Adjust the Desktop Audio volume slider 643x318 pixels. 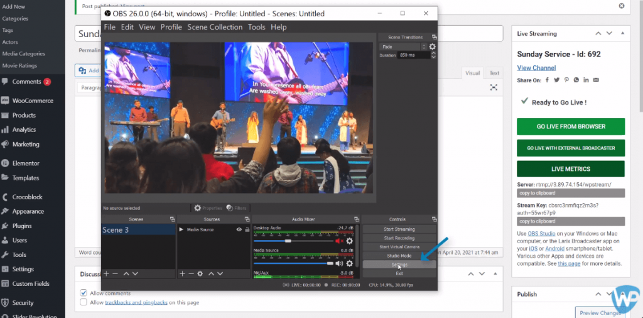point(288,241)
